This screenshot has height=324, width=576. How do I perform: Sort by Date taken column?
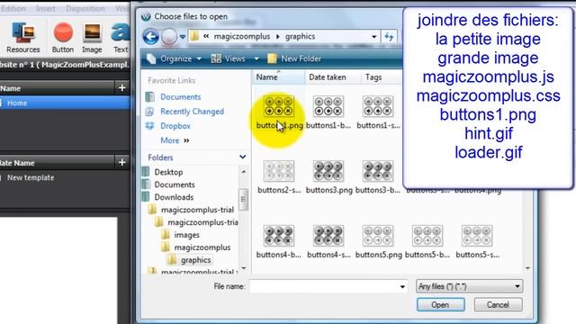(x=328, y=77)
